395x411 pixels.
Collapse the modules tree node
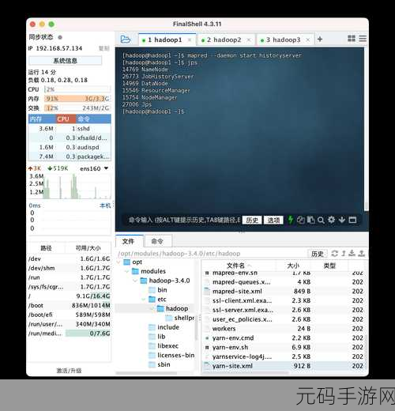127,271
